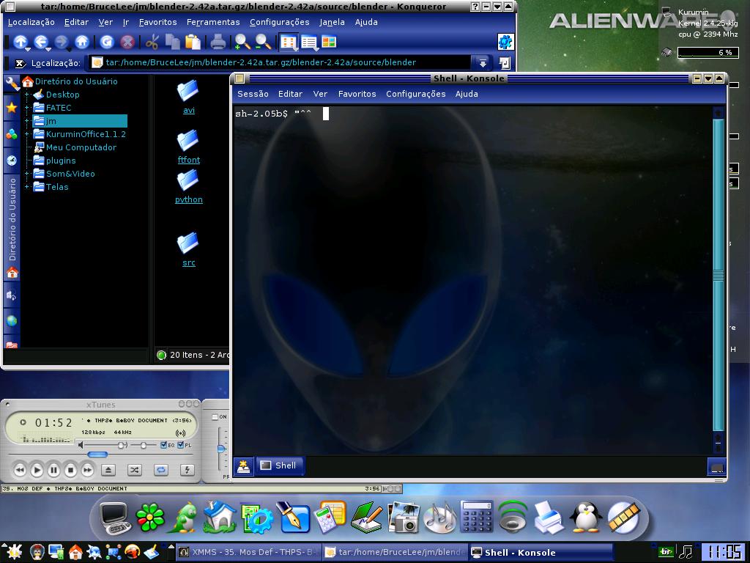Clear the Konqueror location bar

click(20, 63)
